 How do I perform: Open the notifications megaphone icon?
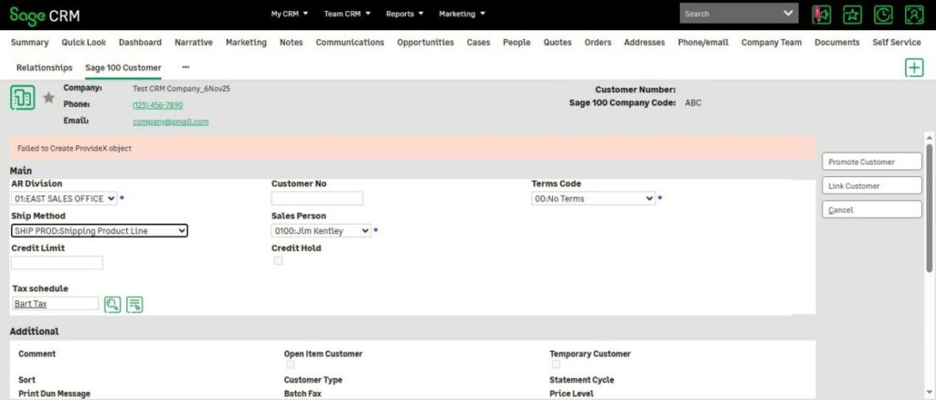point(822,15)
